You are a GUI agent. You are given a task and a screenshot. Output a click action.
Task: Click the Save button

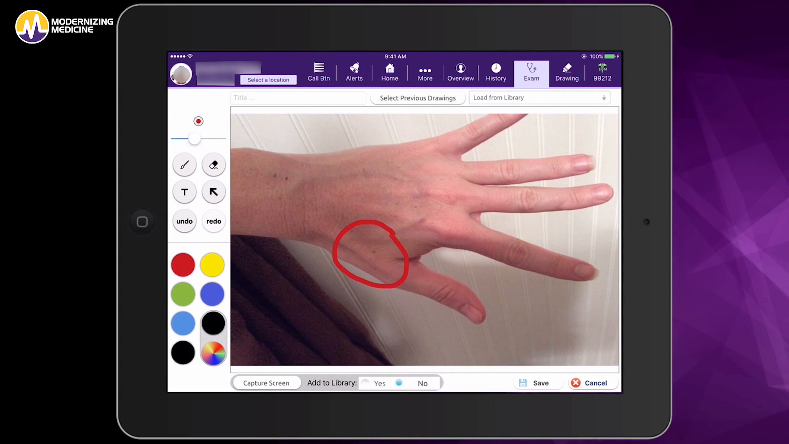(534, 383)
